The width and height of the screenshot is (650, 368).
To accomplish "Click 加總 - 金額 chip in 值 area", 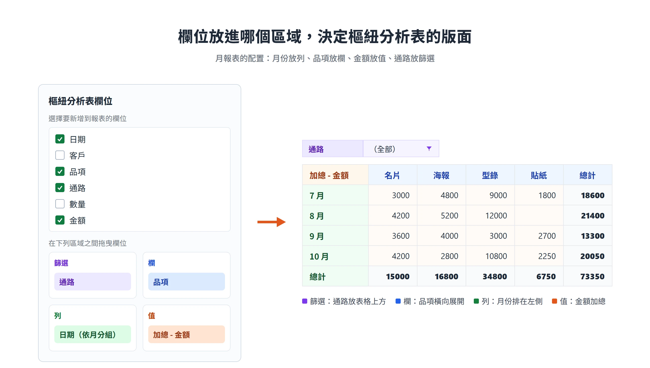I will click(x=187, y=335).
